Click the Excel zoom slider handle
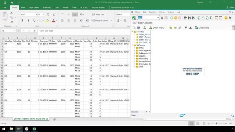Viewport: 235px width, 132px height. pos(216,124)
